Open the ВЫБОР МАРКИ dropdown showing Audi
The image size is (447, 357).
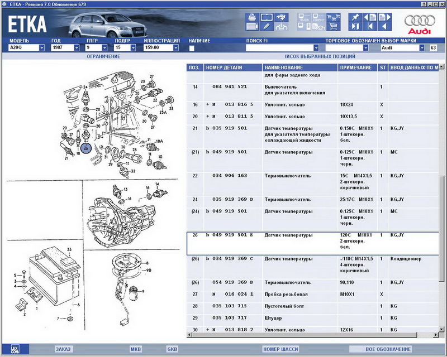tap(422, 48)
